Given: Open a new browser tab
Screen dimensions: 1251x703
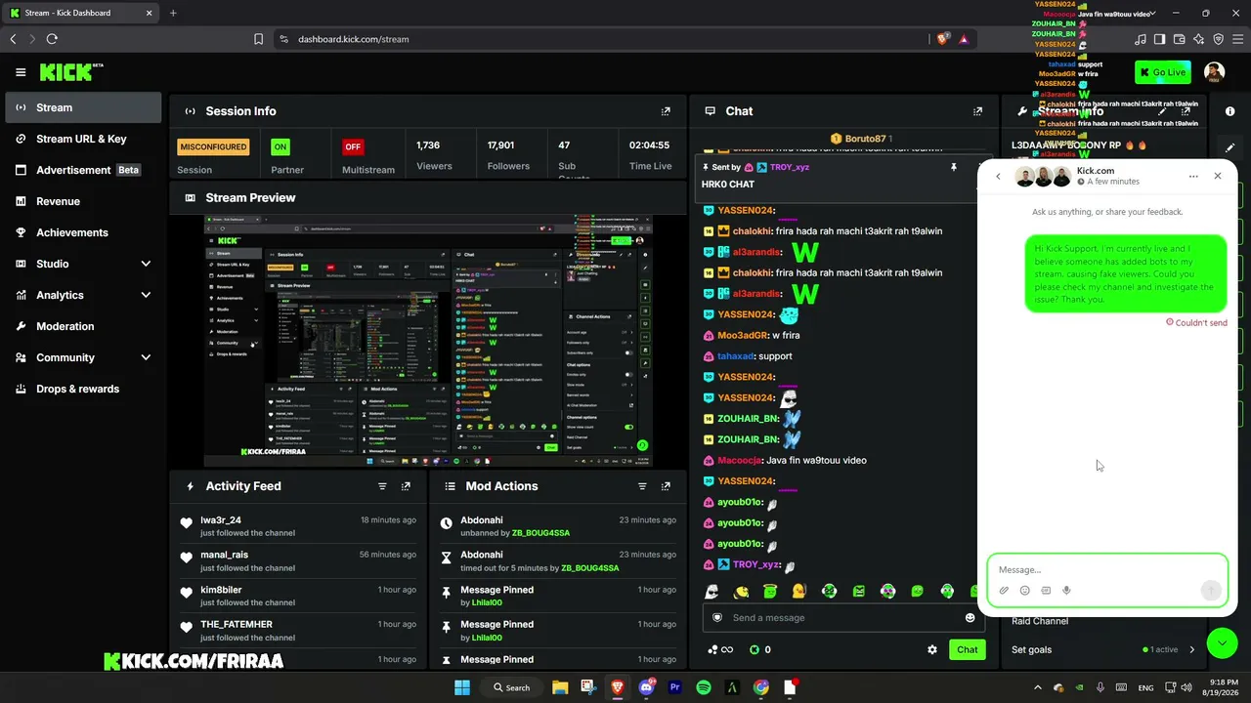Looking at the screenshot, I should click(x=173, y=13).
